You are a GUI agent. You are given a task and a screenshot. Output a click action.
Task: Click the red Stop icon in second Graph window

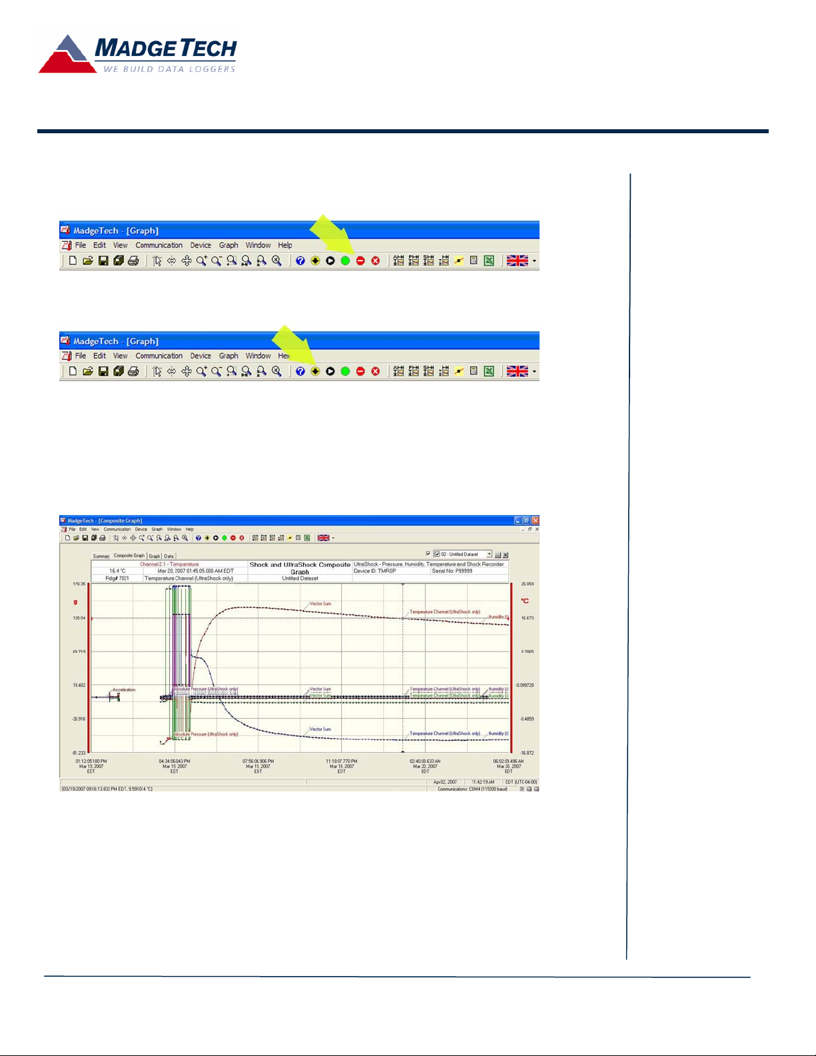coord(360,371)
